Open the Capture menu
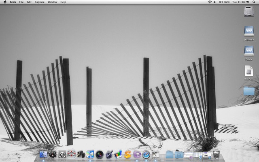 coord(40,2)
